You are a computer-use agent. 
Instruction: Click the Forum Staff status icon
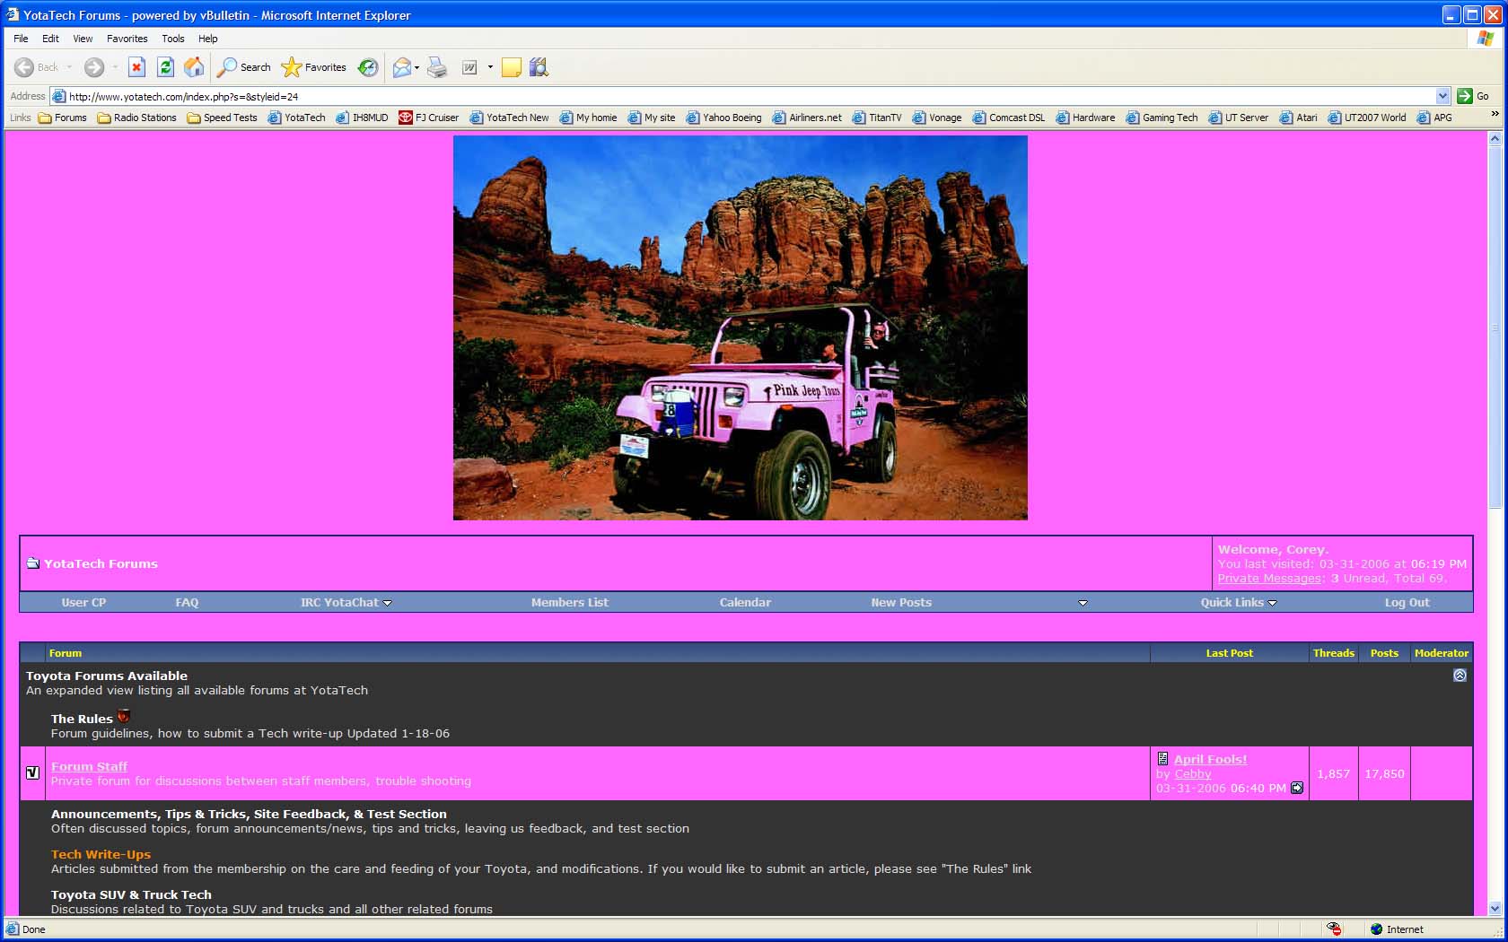click(x=33, y=772)
